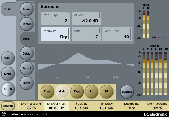The image size is (169, 117).
Task: Select the Hi EQ band button
Action: [x=106, y=92]
